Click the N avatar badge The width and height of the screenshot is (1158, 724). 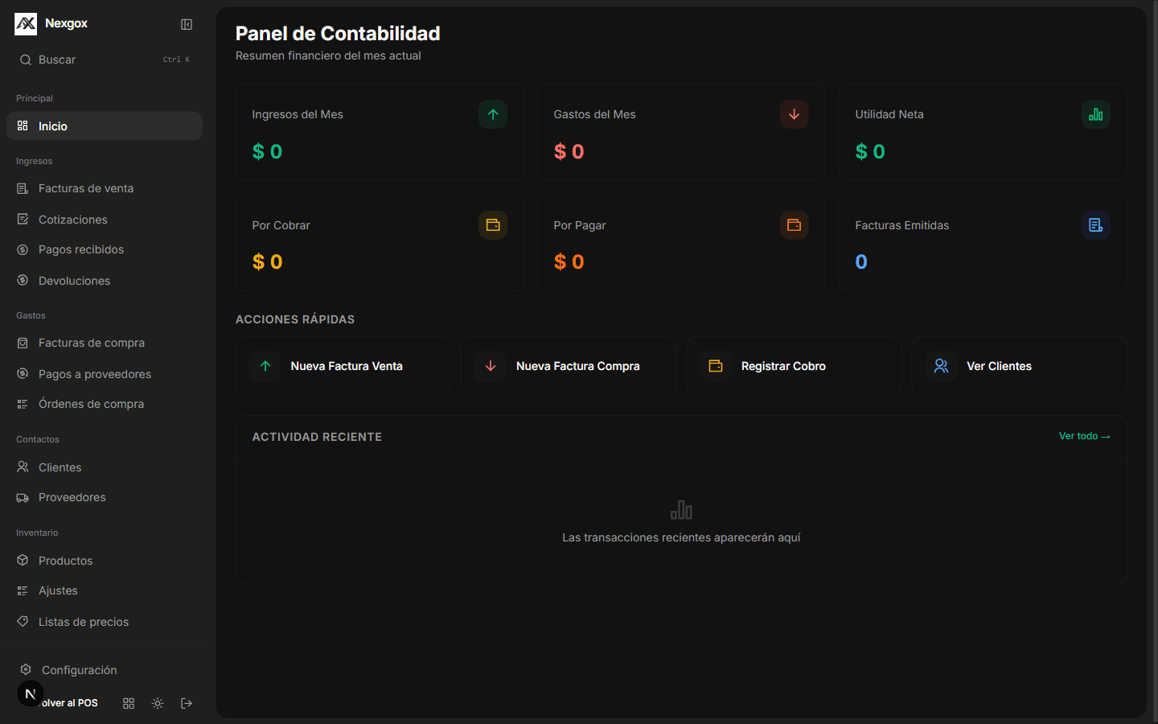(x=31, y=693)
